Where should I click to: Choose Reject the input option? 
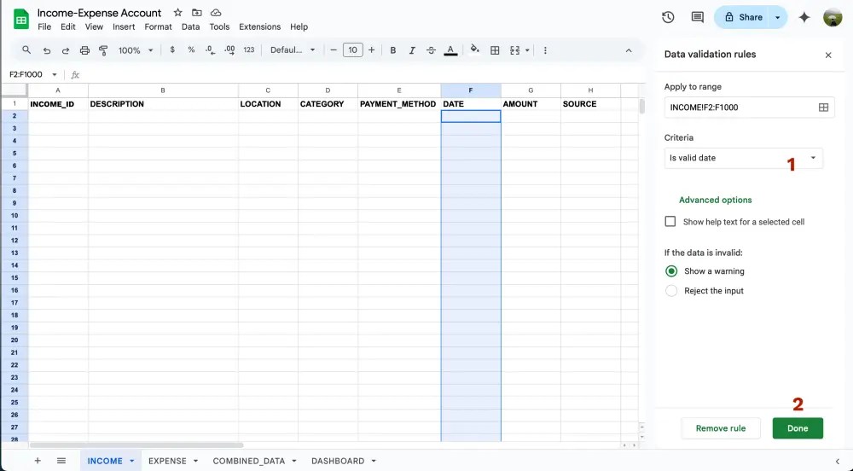pyautogui.click(x=671, y=291)
